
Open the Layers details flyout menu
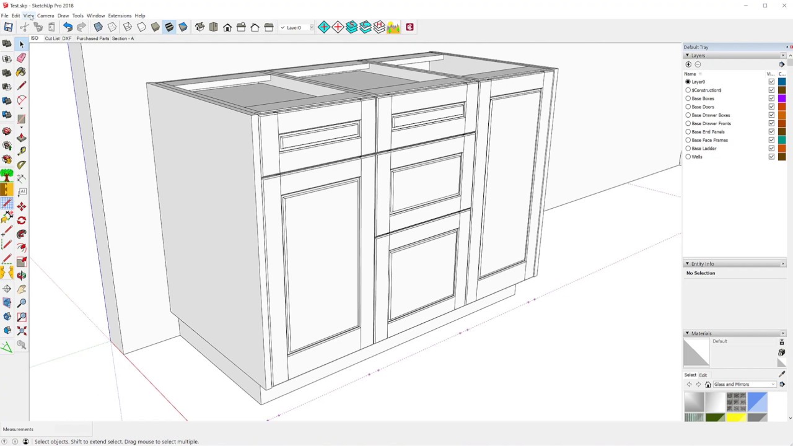pyautogui.click(x=782, y=64)
